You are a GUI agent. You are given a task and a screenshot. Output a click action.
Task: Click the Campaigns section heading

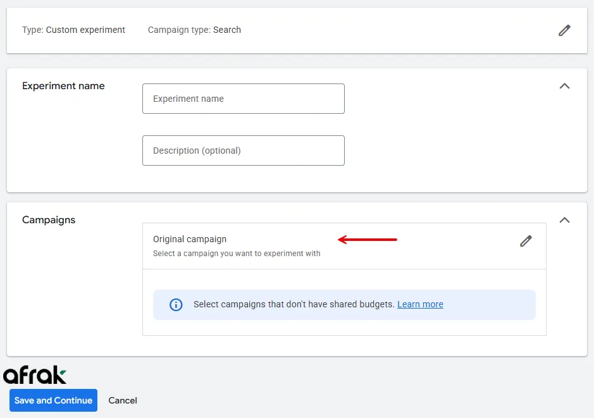(x=49, y=220)
